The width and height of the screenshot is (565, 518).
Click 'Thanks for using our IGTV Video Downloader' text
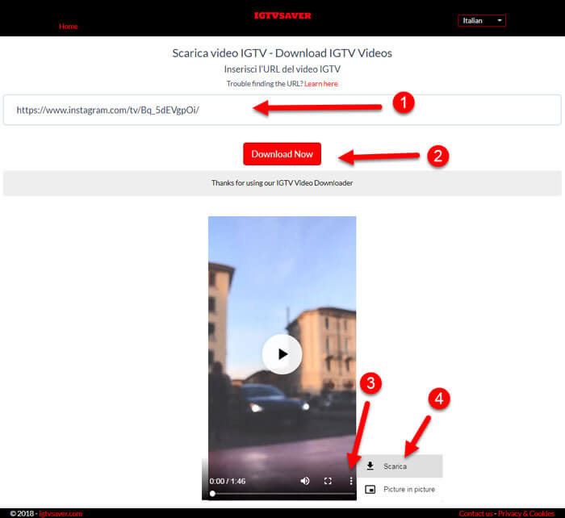coord(282,183)
